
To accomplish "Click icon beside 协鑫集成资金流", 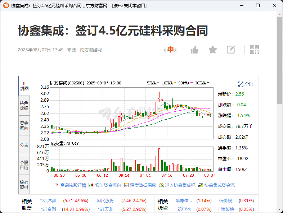I will click(x=201, y=185).
